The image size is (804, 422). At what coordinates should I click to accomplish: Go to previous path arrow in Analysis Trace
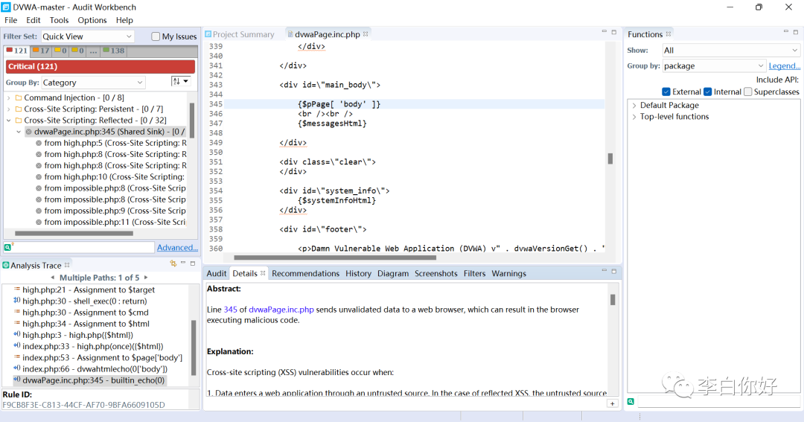click(52, 278)
